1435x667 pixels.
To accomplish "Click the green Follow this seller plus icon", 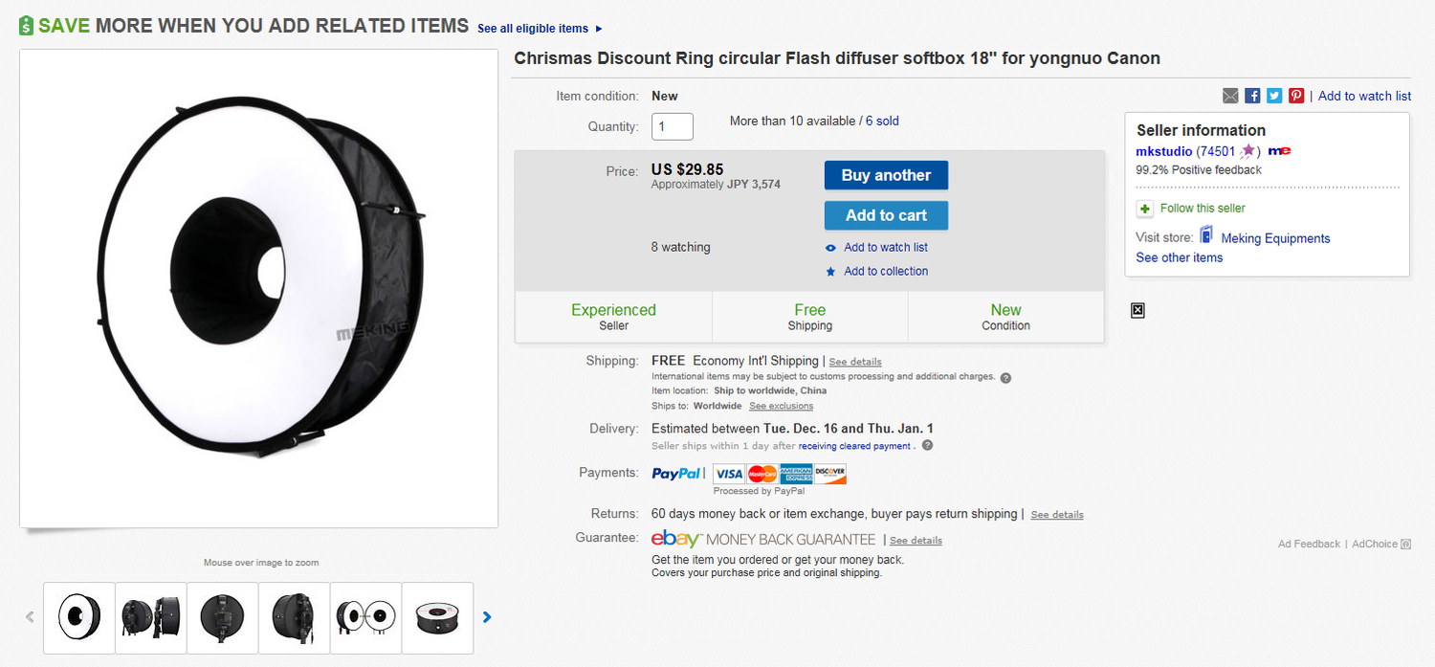I will (x=1144, y=209).
